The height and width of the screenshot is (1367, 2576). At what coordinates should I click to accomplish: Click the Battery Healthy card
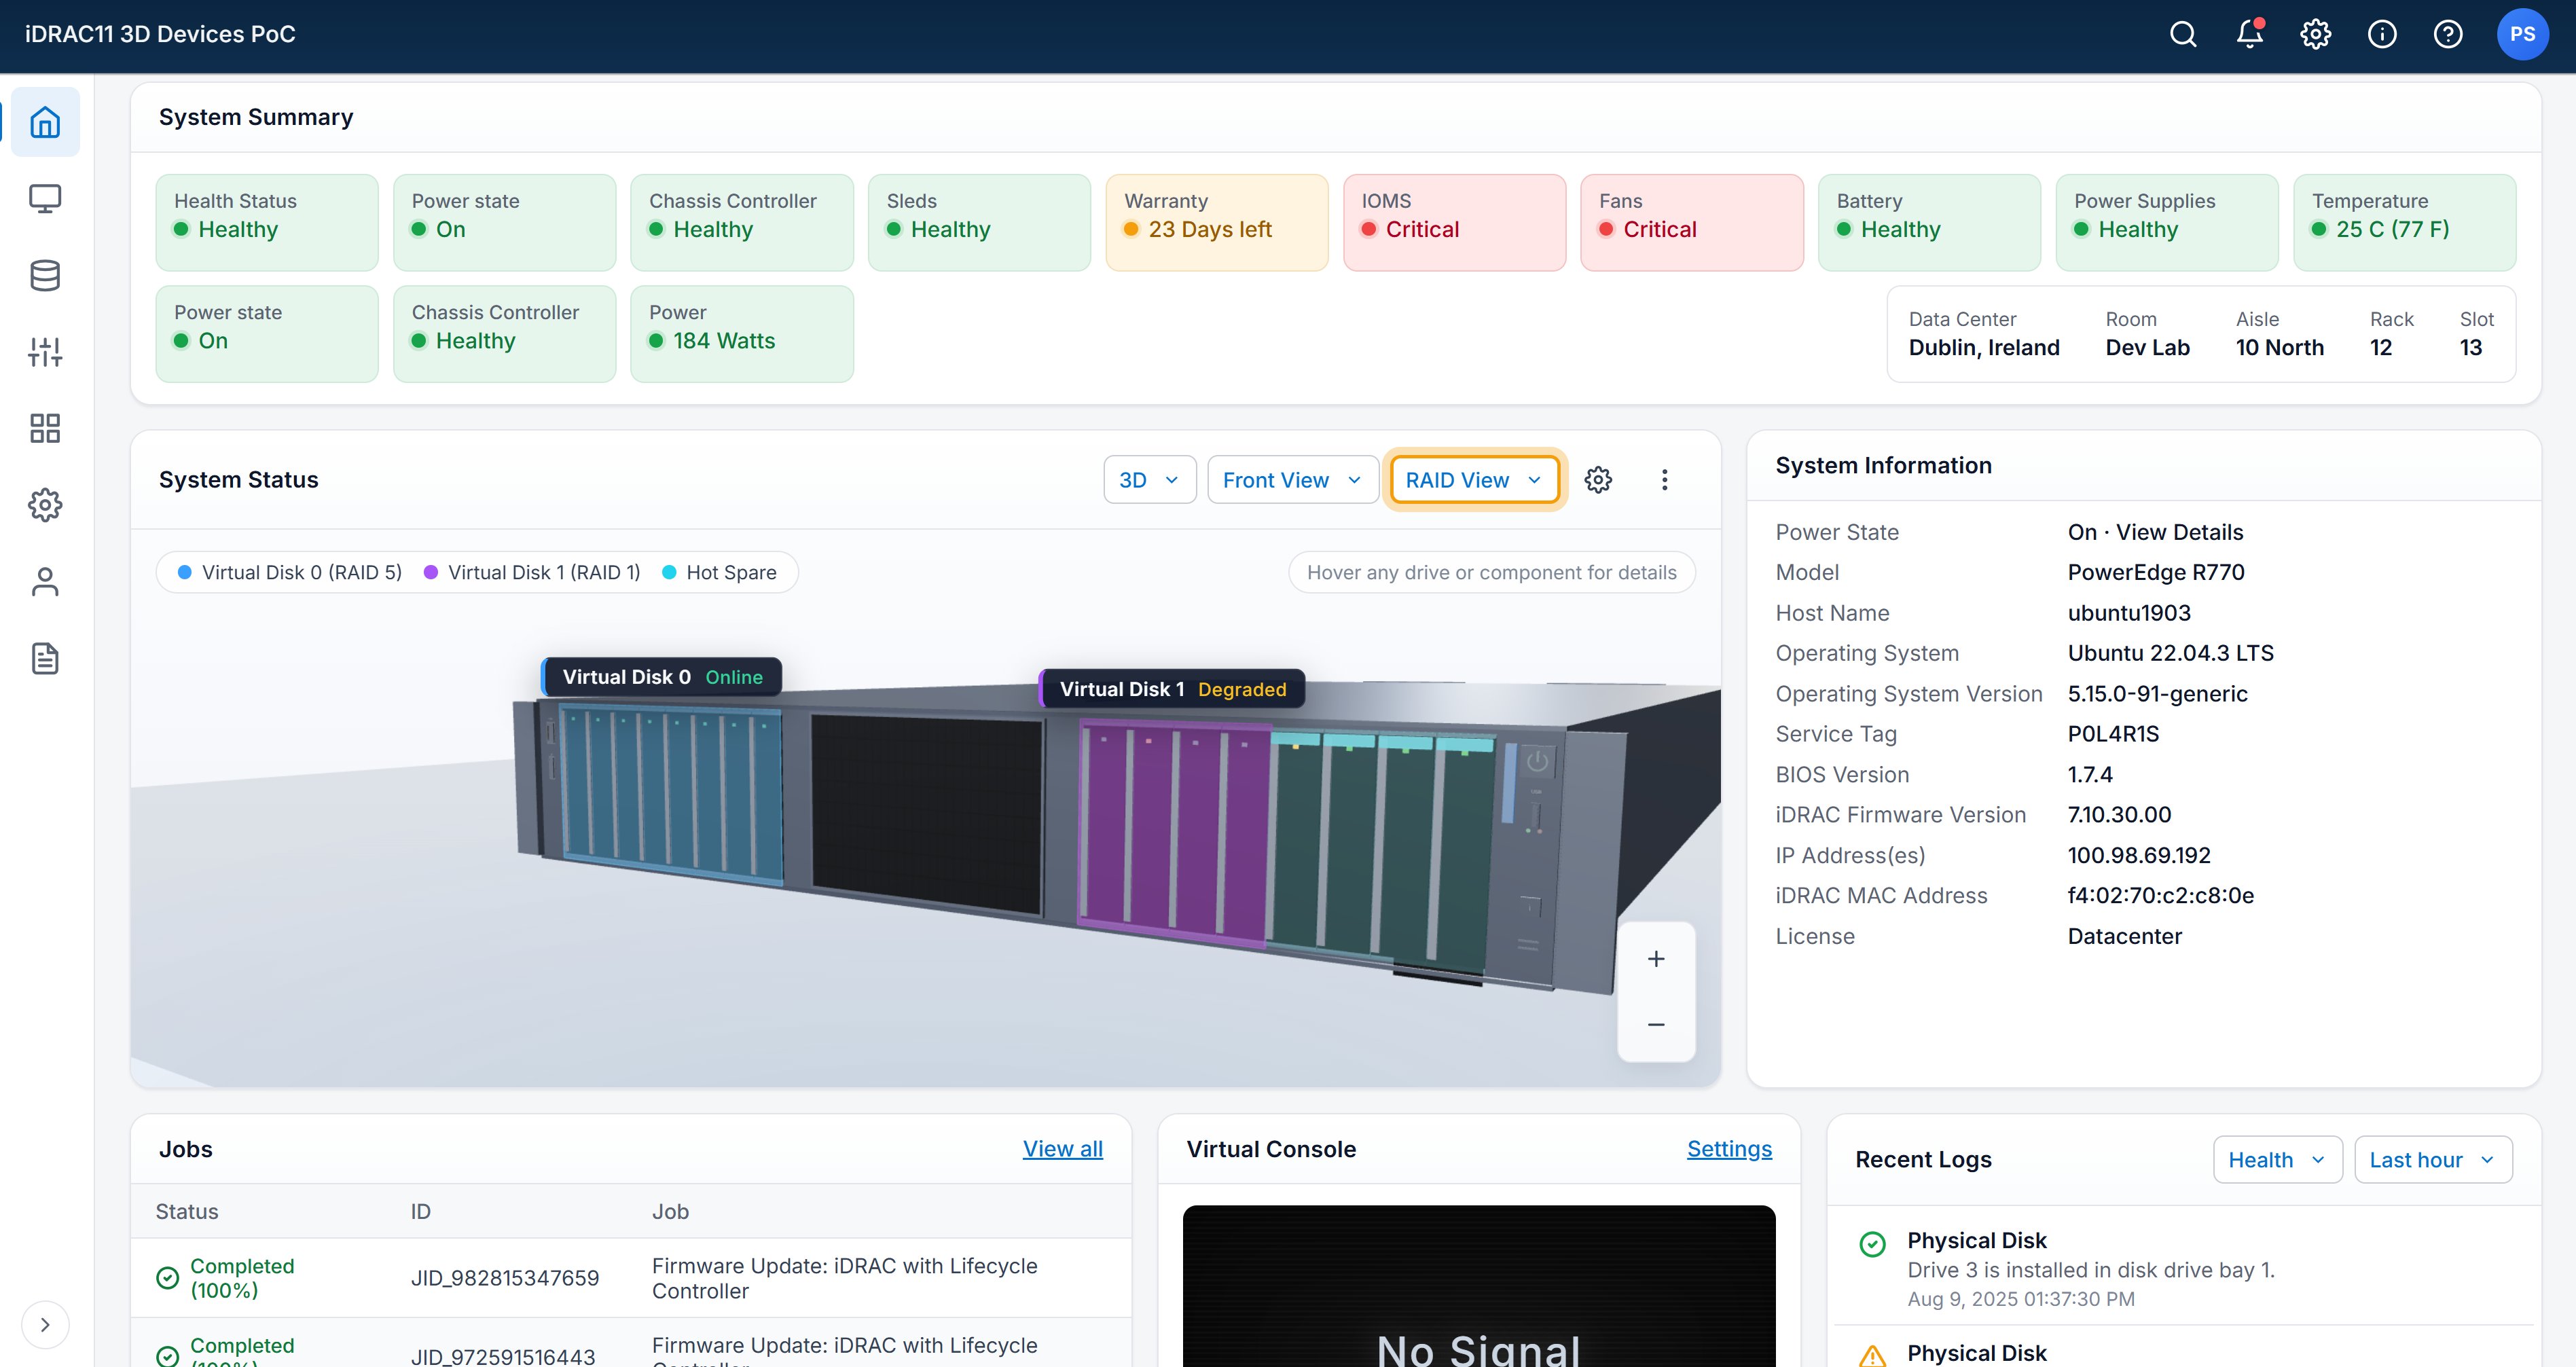tap(1930, 223)
